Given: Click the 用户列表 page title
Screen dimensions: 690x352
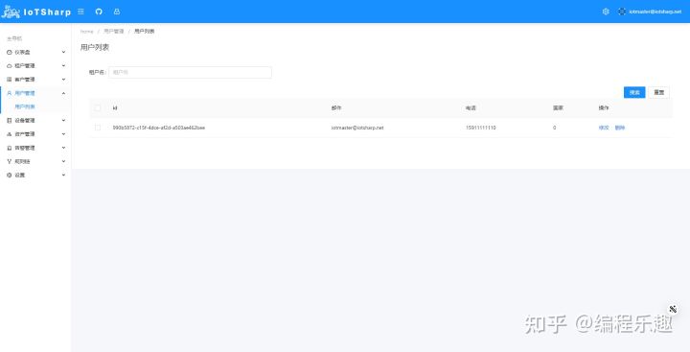Looking at the screenshot, I should click(95, 47).
